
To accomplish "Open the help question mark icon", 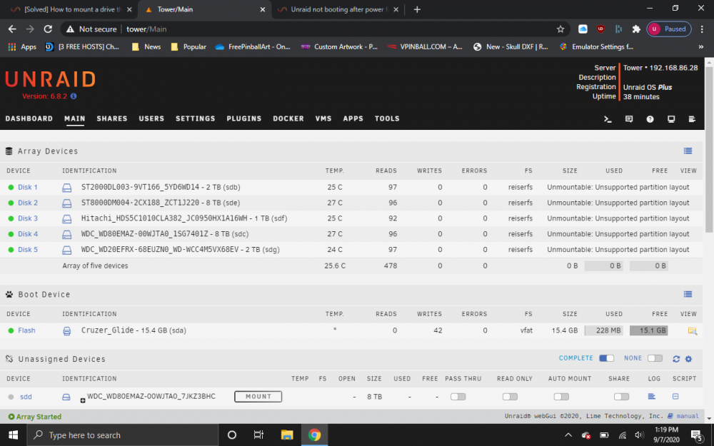I will [x=650, y=119].
